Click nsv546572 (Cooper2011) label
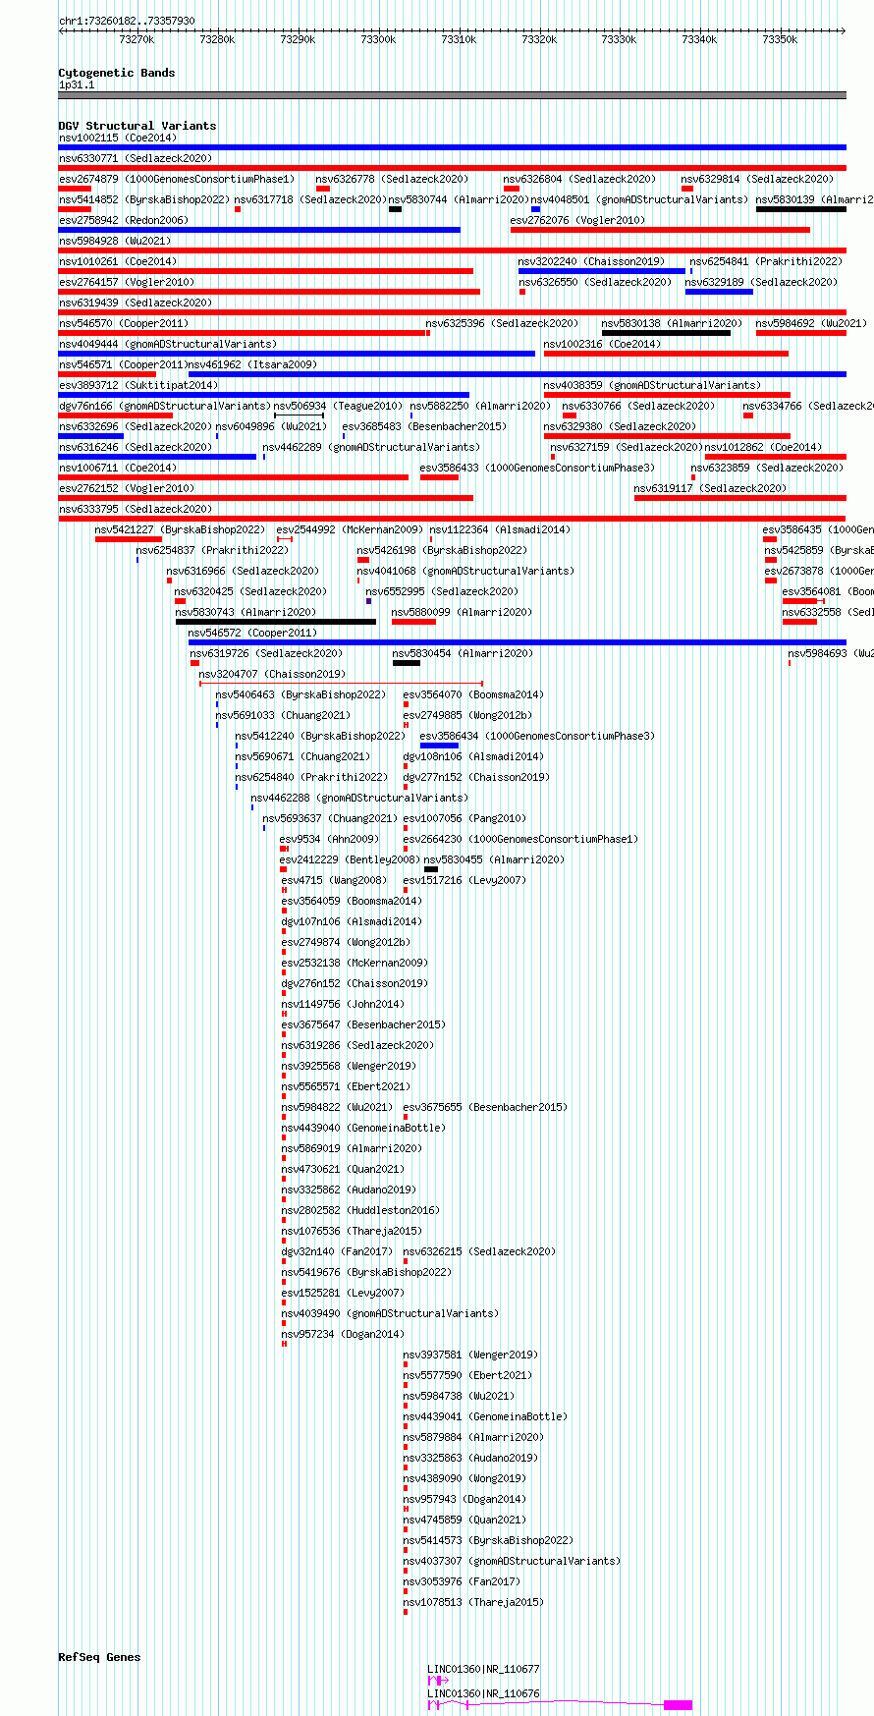 point(252,633)
